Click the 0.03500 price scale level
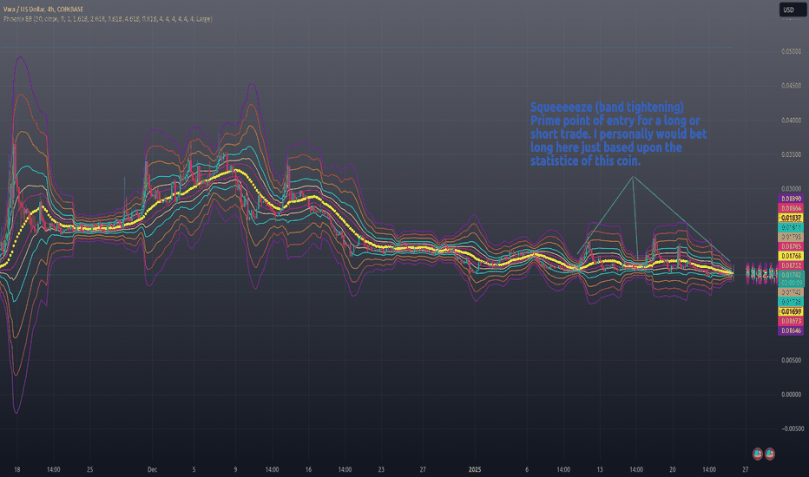 coord(791,154)
